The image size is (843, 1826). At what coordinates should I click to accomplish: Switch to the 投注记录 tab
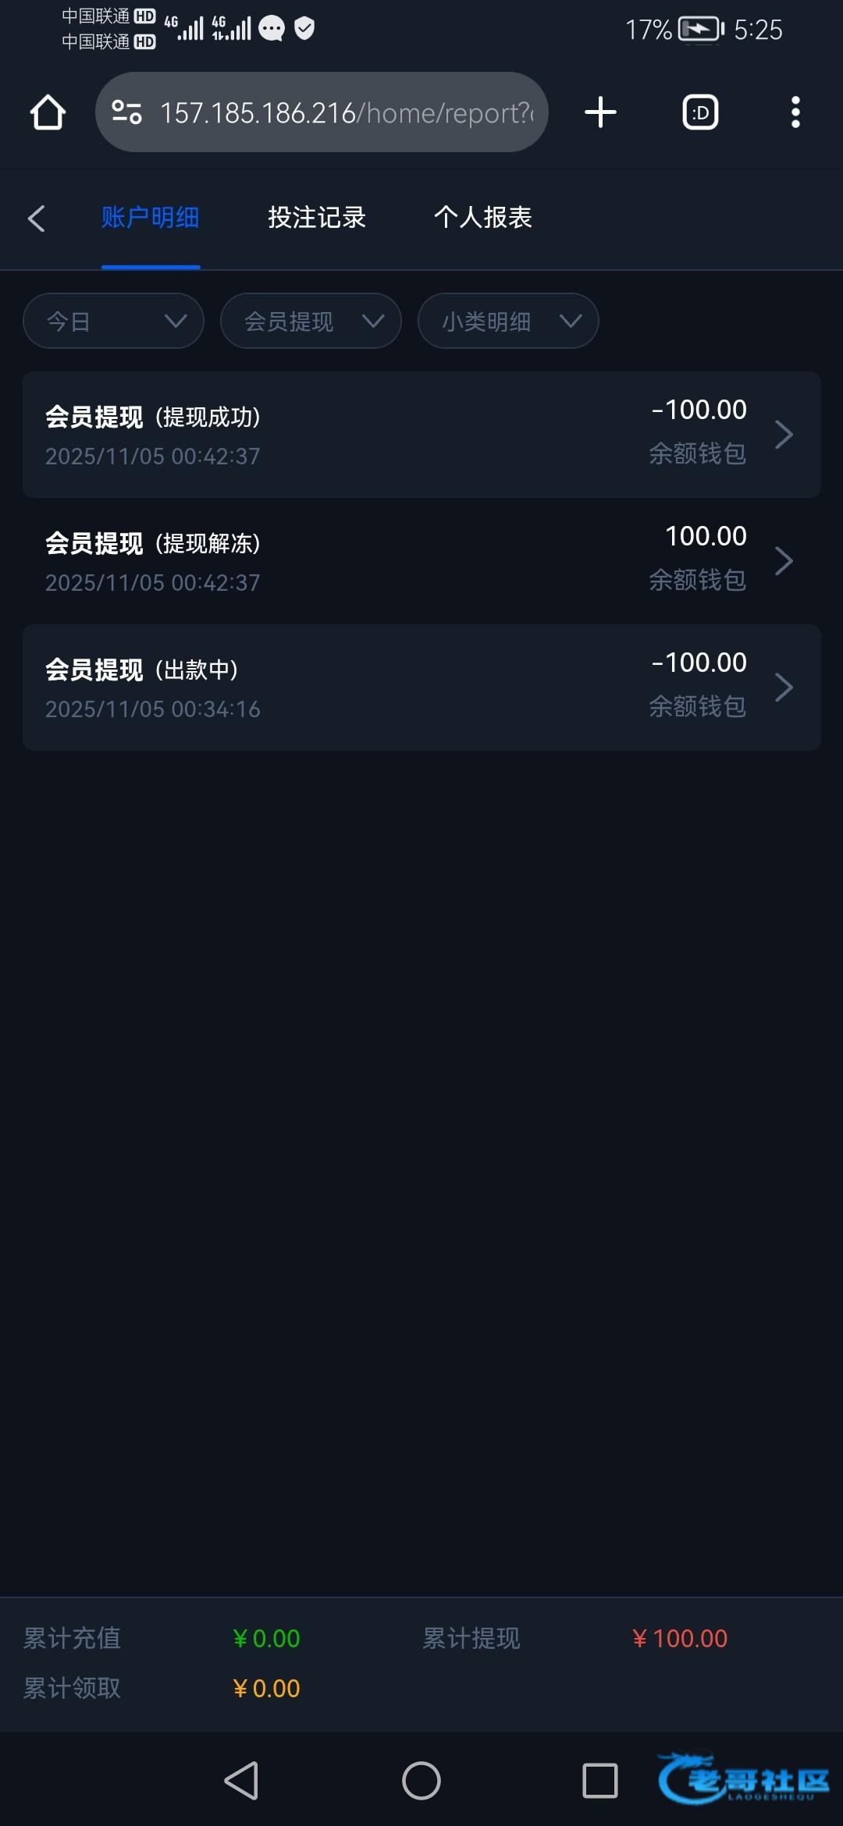[317, 218]
